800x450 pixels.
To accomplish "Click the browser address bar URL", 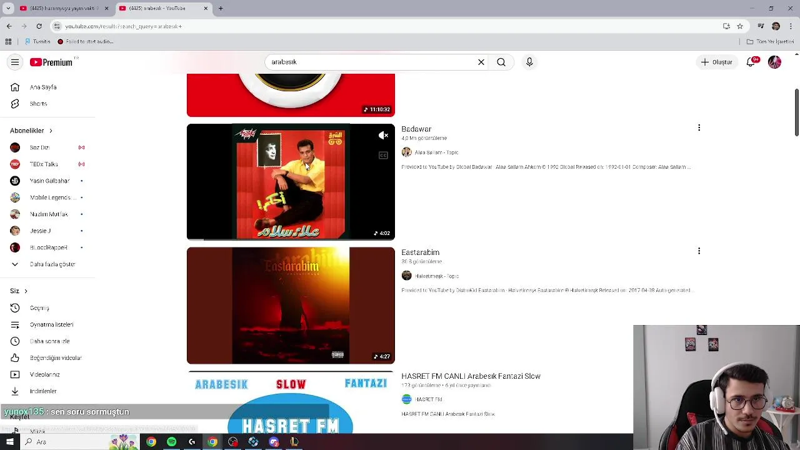I will pyautogui.click(x=124, y=26).
